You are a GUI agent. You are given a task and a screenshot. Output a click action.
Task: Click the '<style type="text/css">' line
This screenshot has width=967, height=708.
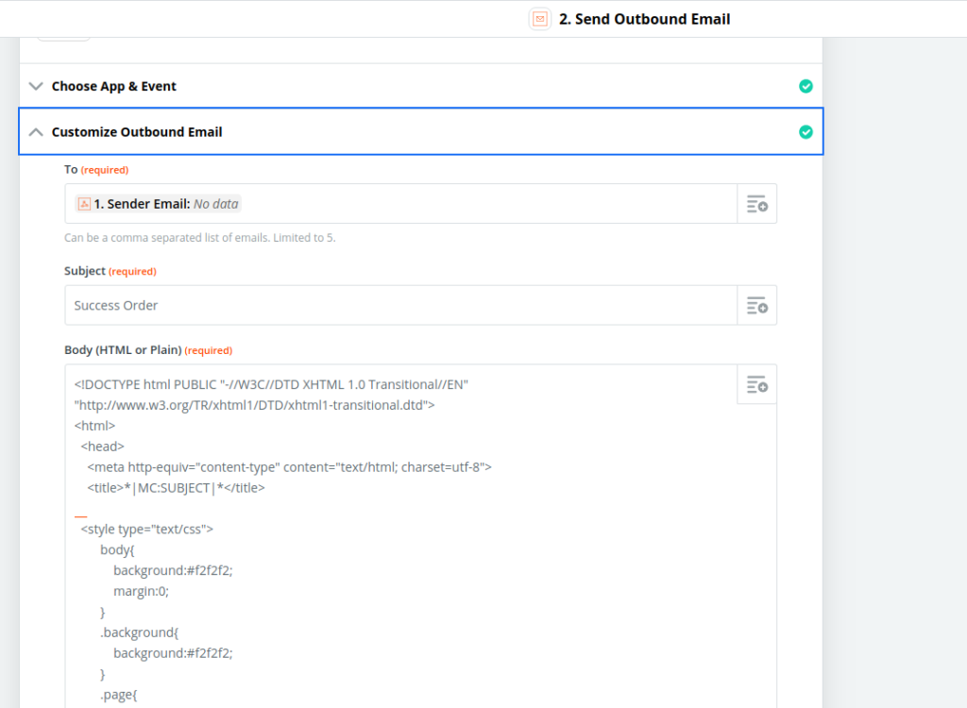146,530
